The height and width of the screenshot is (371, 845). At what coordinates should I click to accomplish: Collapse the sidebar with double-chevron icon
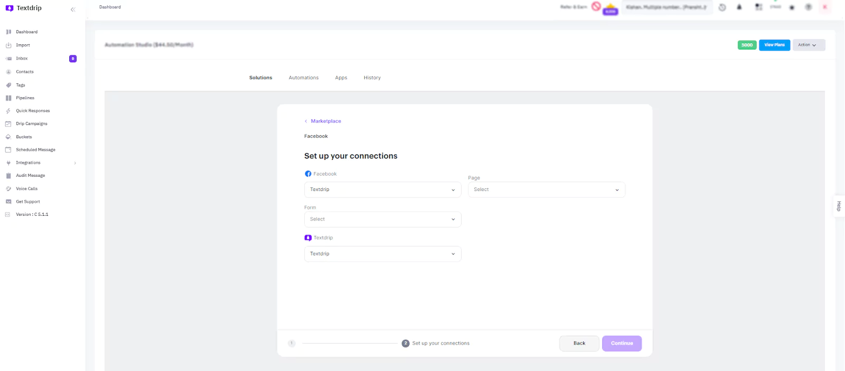(73, 9)
